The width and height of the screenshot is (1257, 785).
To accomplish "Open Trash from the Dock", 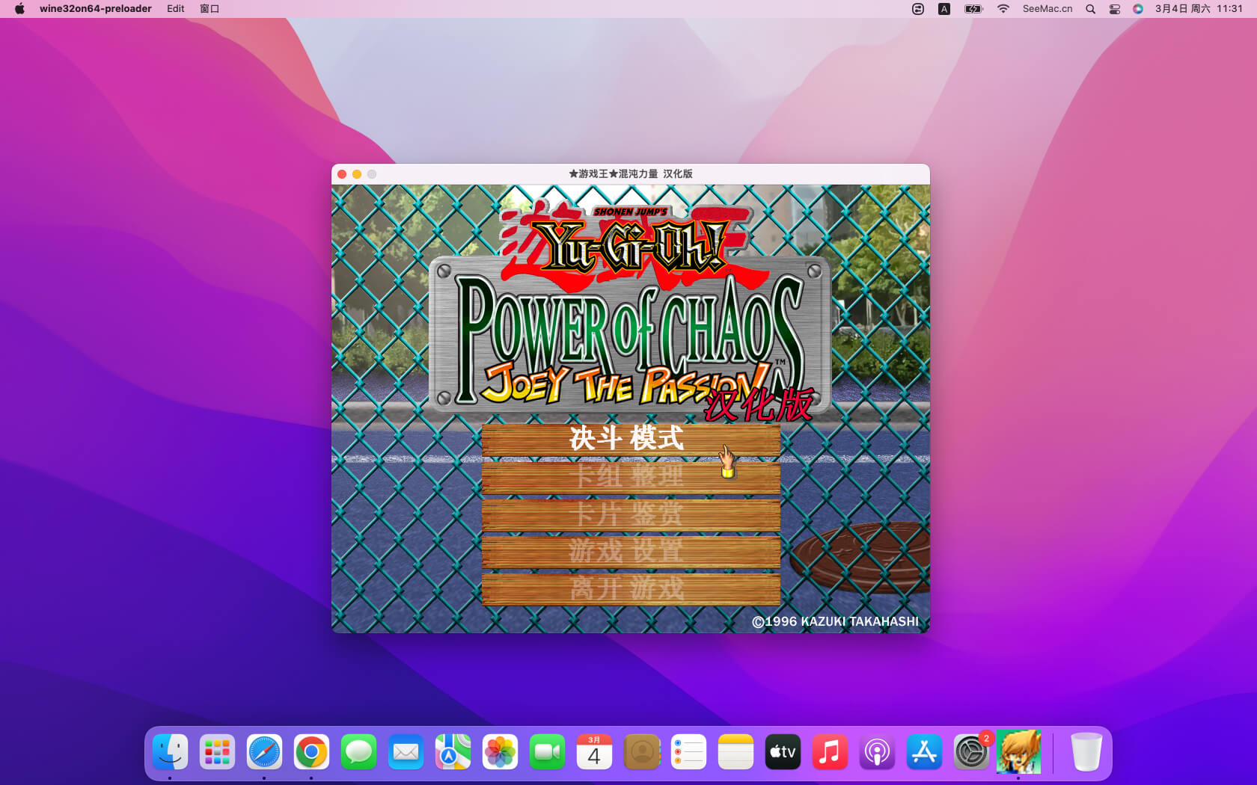I will (x=1086, y=751).
